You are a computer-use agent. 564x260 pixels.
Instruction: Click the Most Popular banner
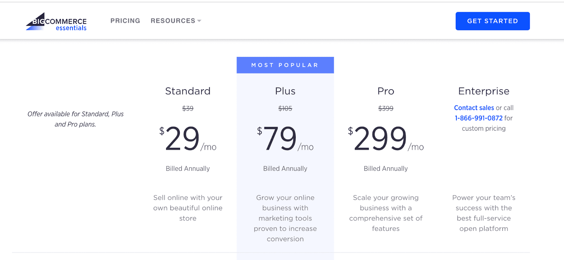coord(285,65)
